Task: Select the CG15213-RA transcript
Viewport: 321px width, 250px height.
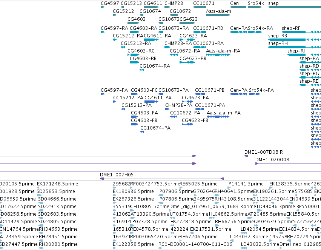Action: (x=123, y=47)
